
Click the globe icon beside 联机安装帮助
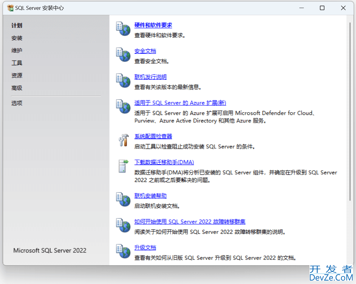click(x=123, y=199)
